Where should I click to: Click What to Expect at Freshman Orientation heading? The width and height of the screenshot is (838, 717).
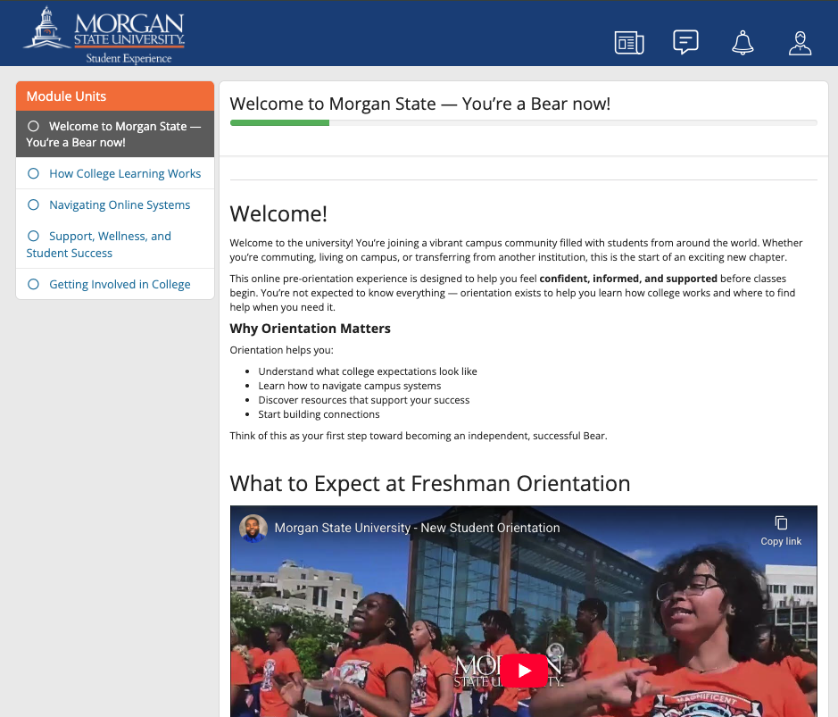point(429,483)
